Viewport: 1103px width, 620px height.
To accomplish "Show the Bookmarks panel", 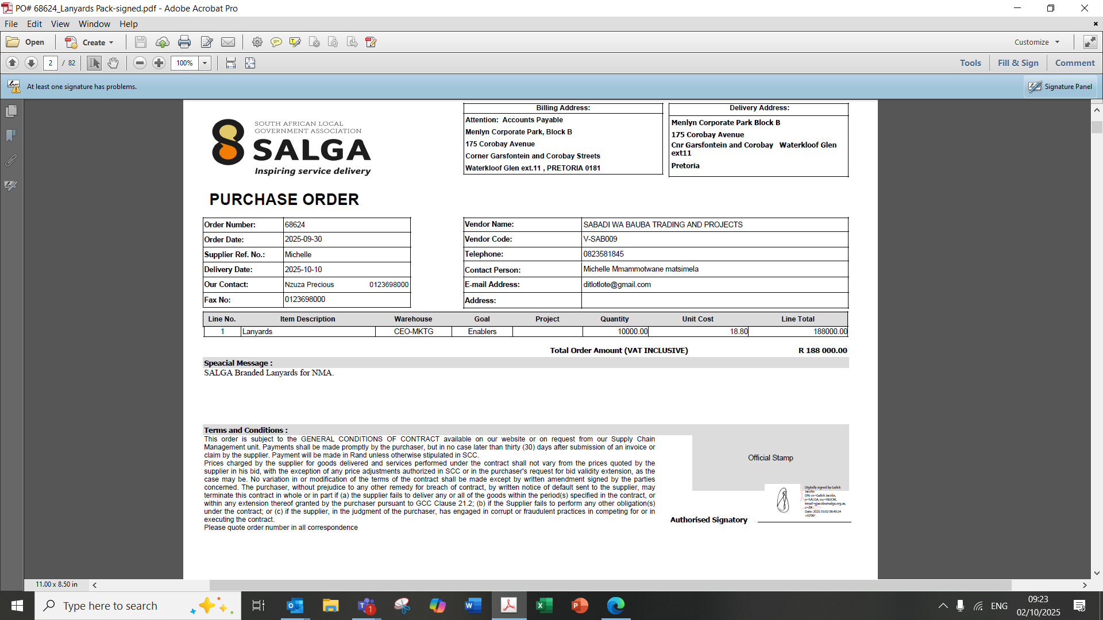I will 11,135.
